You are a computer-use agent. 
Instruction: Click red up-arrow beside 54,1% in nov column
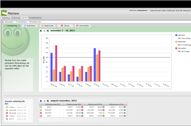click(x=125, y=107)
